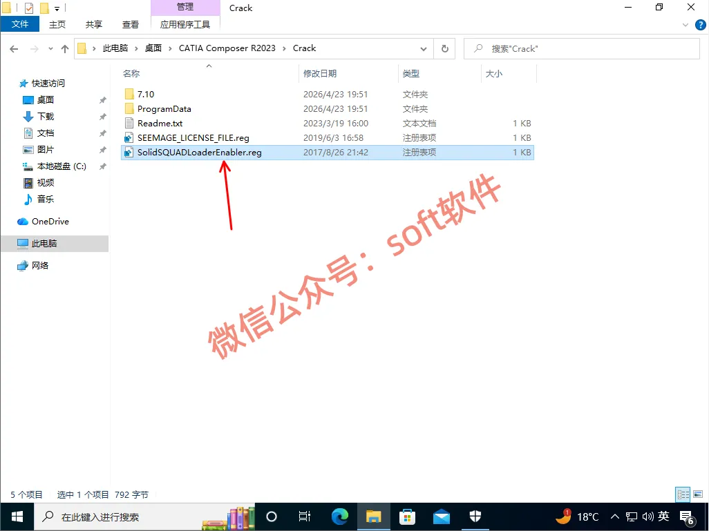Viewport: 709px width, 531px height.
Task: Open the Mail app on taskbar
Action: point(441,516)
